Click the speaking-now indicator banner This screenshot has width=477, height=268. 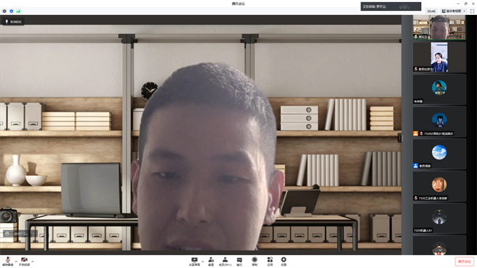coord(391,6)
